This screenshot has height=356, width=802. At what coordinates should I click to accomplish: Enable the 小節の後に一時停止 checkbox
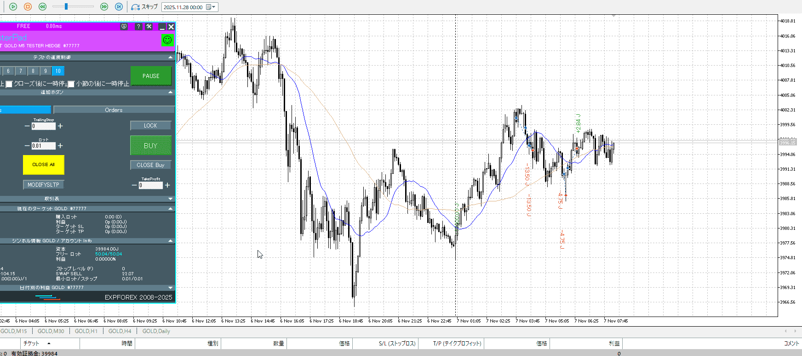(71, 84)
